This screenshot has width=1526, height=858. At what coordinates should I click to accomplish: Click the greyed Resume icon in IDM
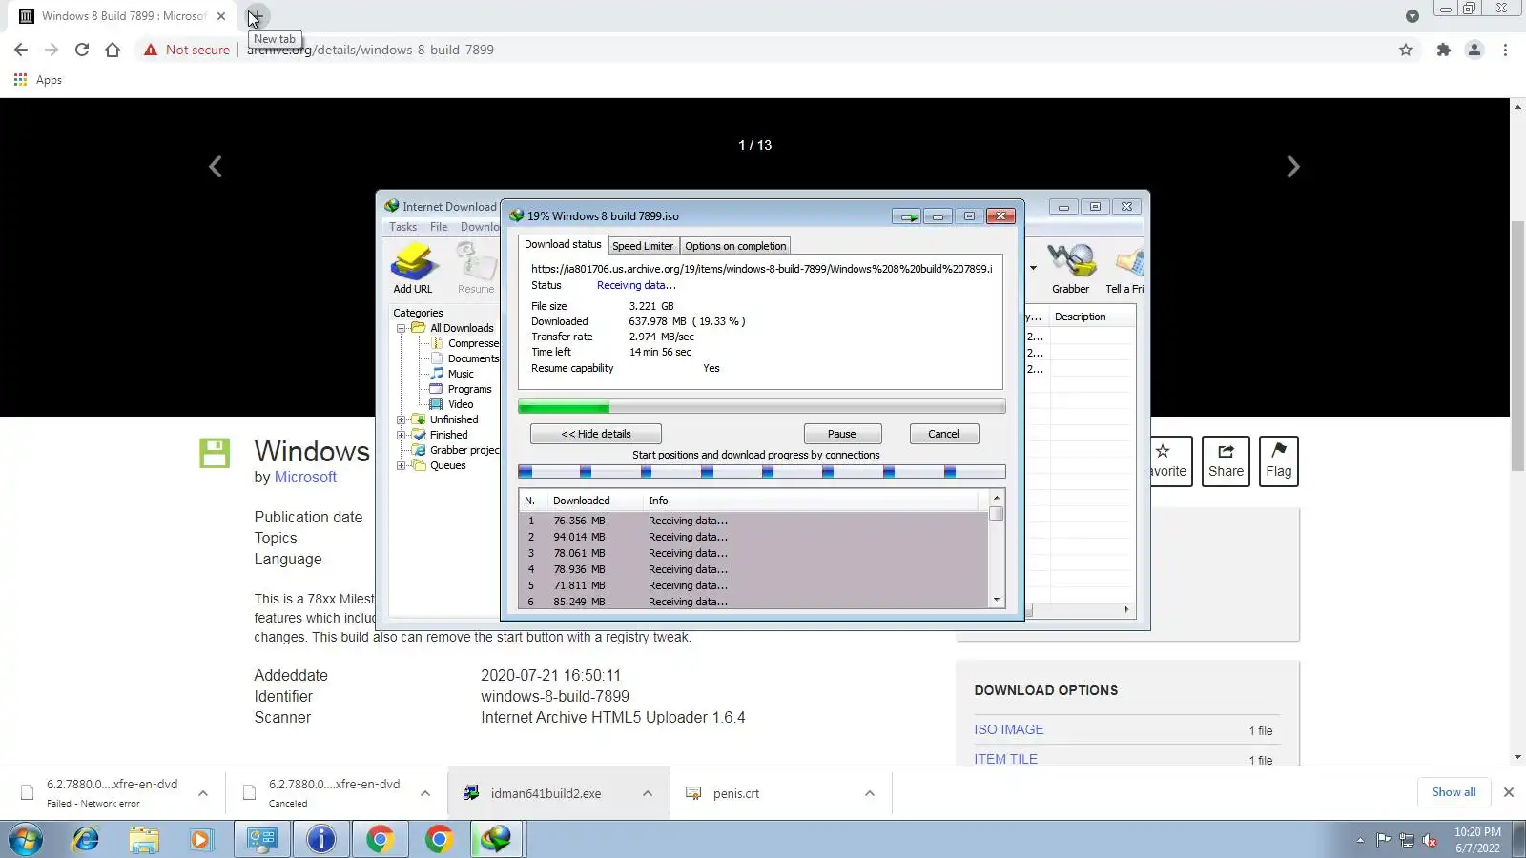pos(475,268)
